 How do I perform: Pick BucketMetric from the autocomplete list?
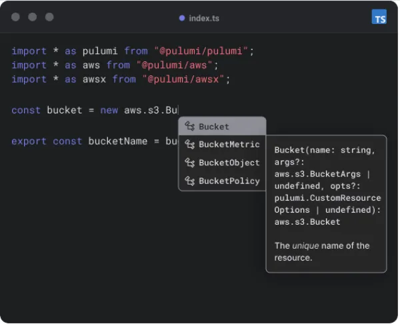229,145
